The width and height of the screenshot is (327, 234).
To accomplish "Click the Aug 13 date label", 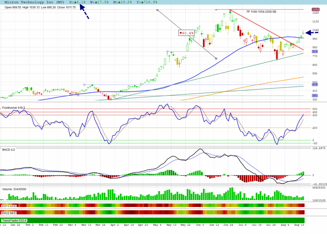I will click(x=299, y=225).
